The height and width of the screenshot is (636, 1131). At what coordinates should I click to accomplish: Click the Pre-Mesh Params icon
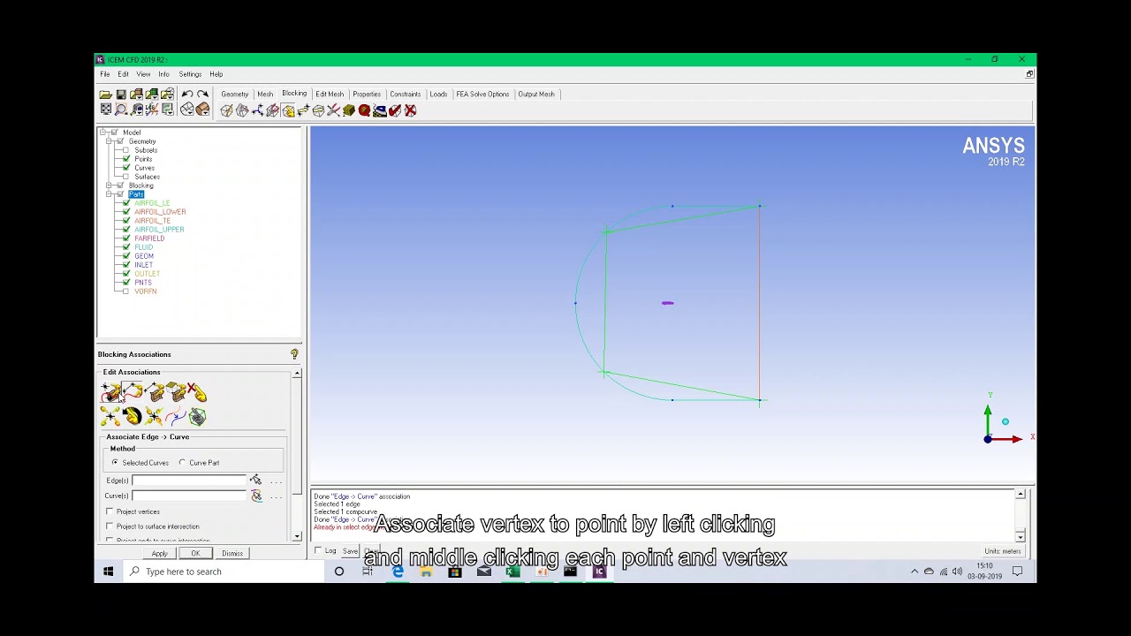coord(349,110)
